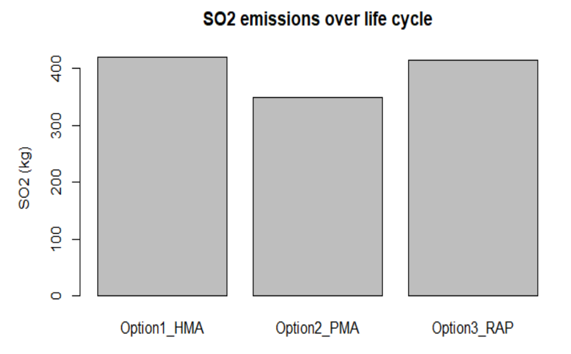571x354 pixels.
Task: Click the Option3_RAP axis label
Action: tap(472, 328)
